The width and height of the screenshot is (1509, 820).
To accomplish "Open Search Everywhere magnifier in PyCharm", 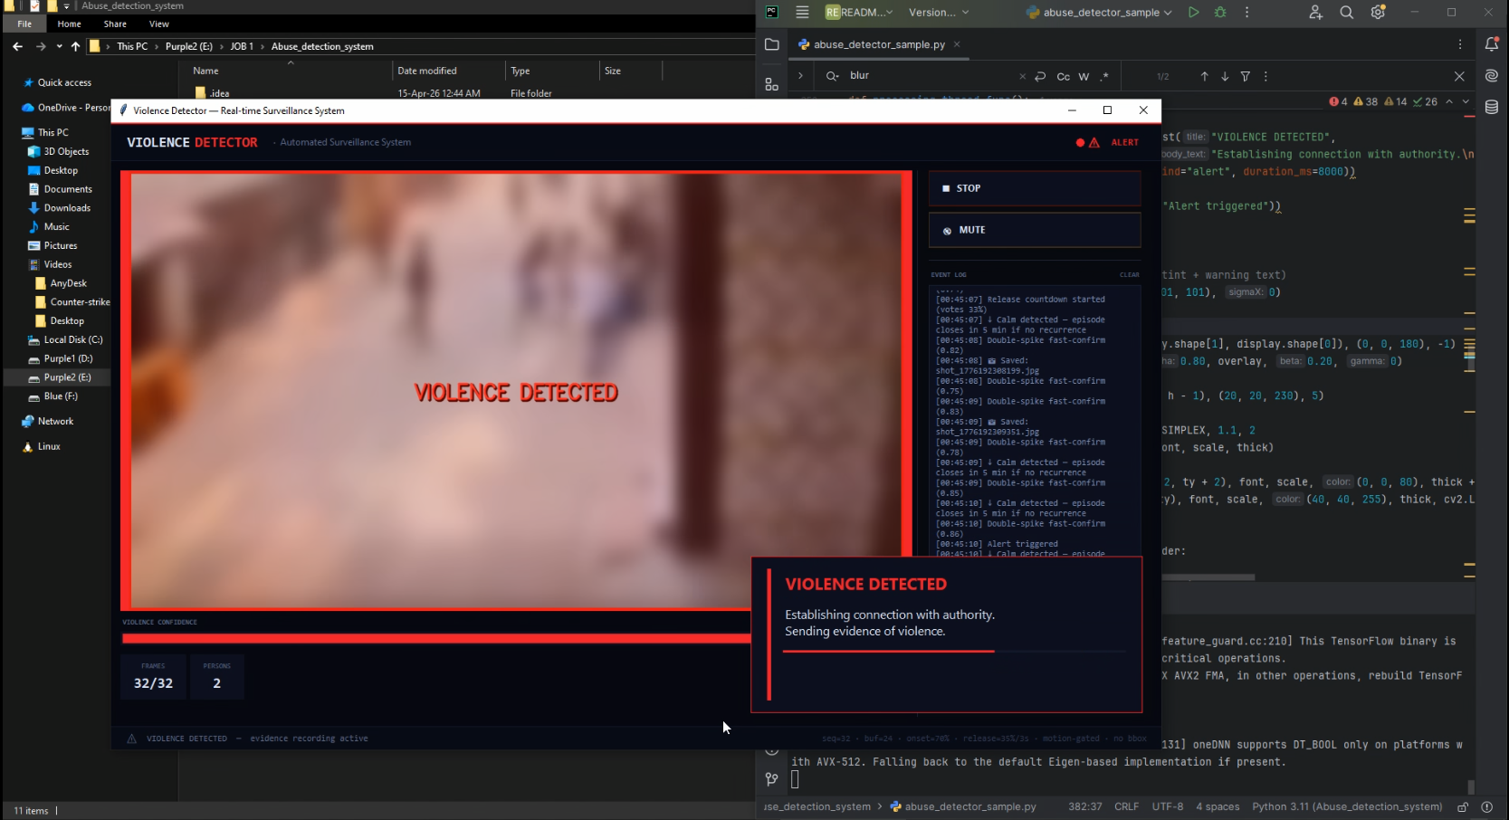I will [x=1347, y=13].
